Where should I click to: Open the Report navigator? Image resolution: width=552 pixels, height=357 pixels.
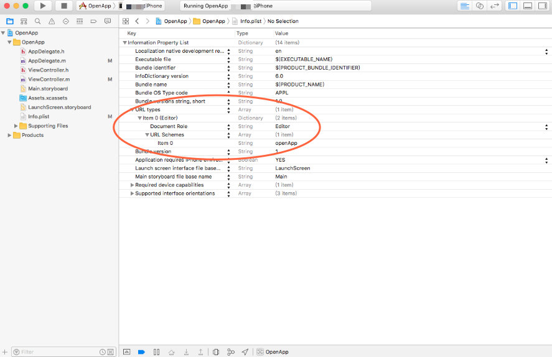pyautogui.click(x=108, y=21)
